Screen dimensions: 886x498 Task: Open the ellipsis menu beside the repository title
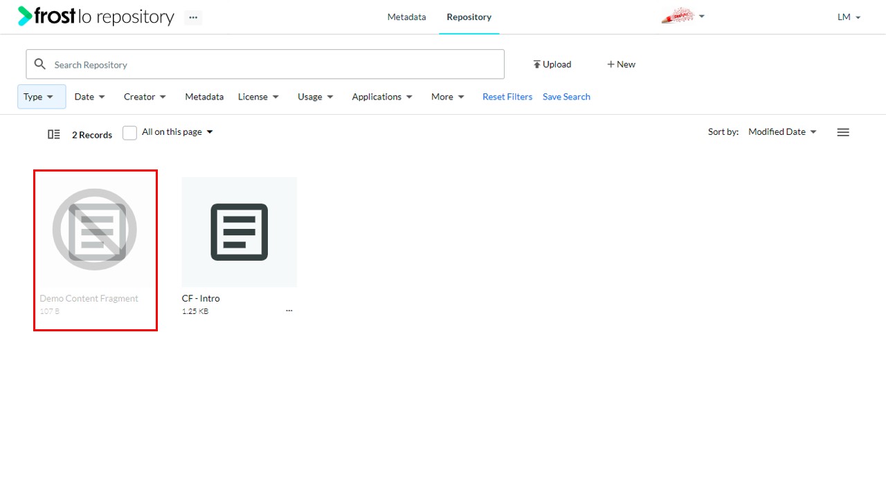pos(193,17)
